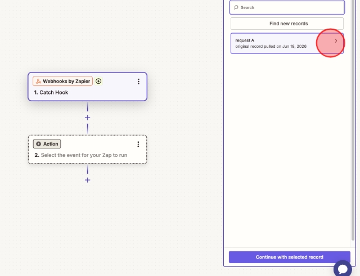Click the instant trigger lightning icon
This screenshot has width=360, height=276.
(x=98, y=81)
